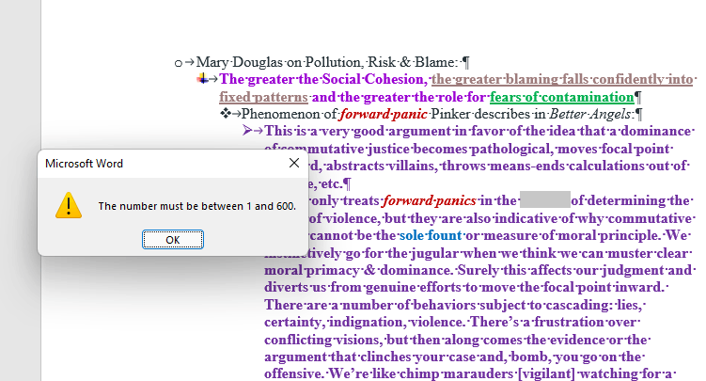Click the 'Microsoft Word' dialog title
Image resolution: width=706 pixels, height=381 pixels.
click(84, 164)
